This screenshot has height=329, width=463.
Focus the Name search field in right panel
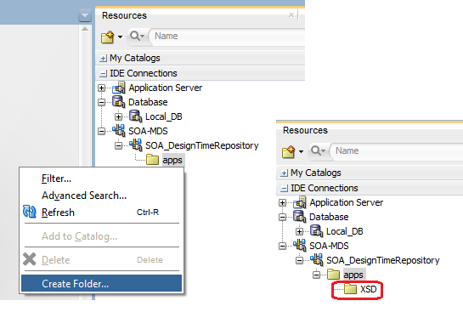[x=397, y=151]
